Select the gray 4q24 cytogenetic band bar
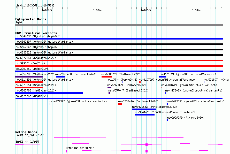The height and width of the screenshot is (154, 230). point(119,25)
